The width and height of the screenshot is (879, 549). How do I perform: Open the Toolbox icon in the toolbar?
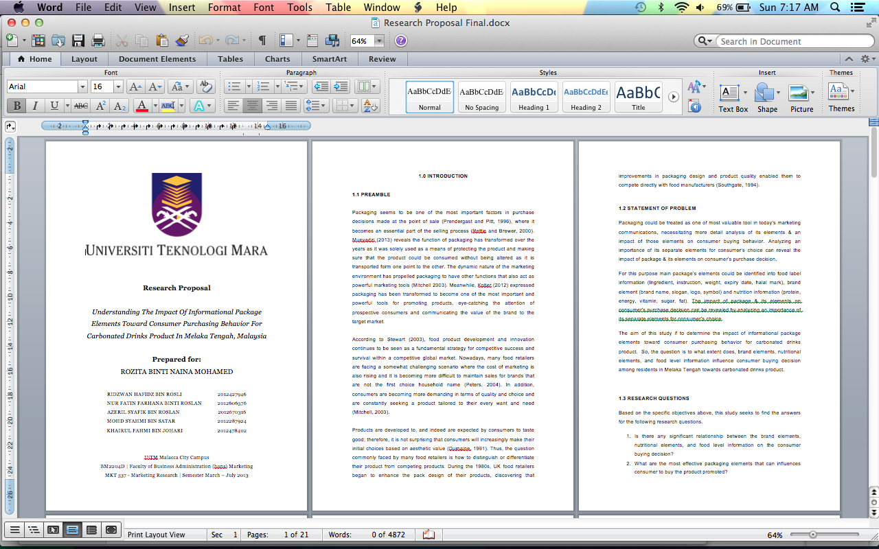[x=312, y=40]
